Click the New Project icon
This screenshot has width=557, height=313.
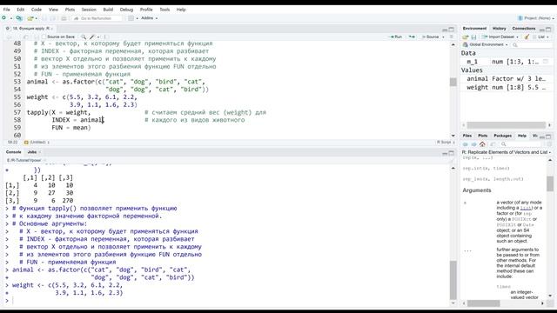click(x=19, y=18)
